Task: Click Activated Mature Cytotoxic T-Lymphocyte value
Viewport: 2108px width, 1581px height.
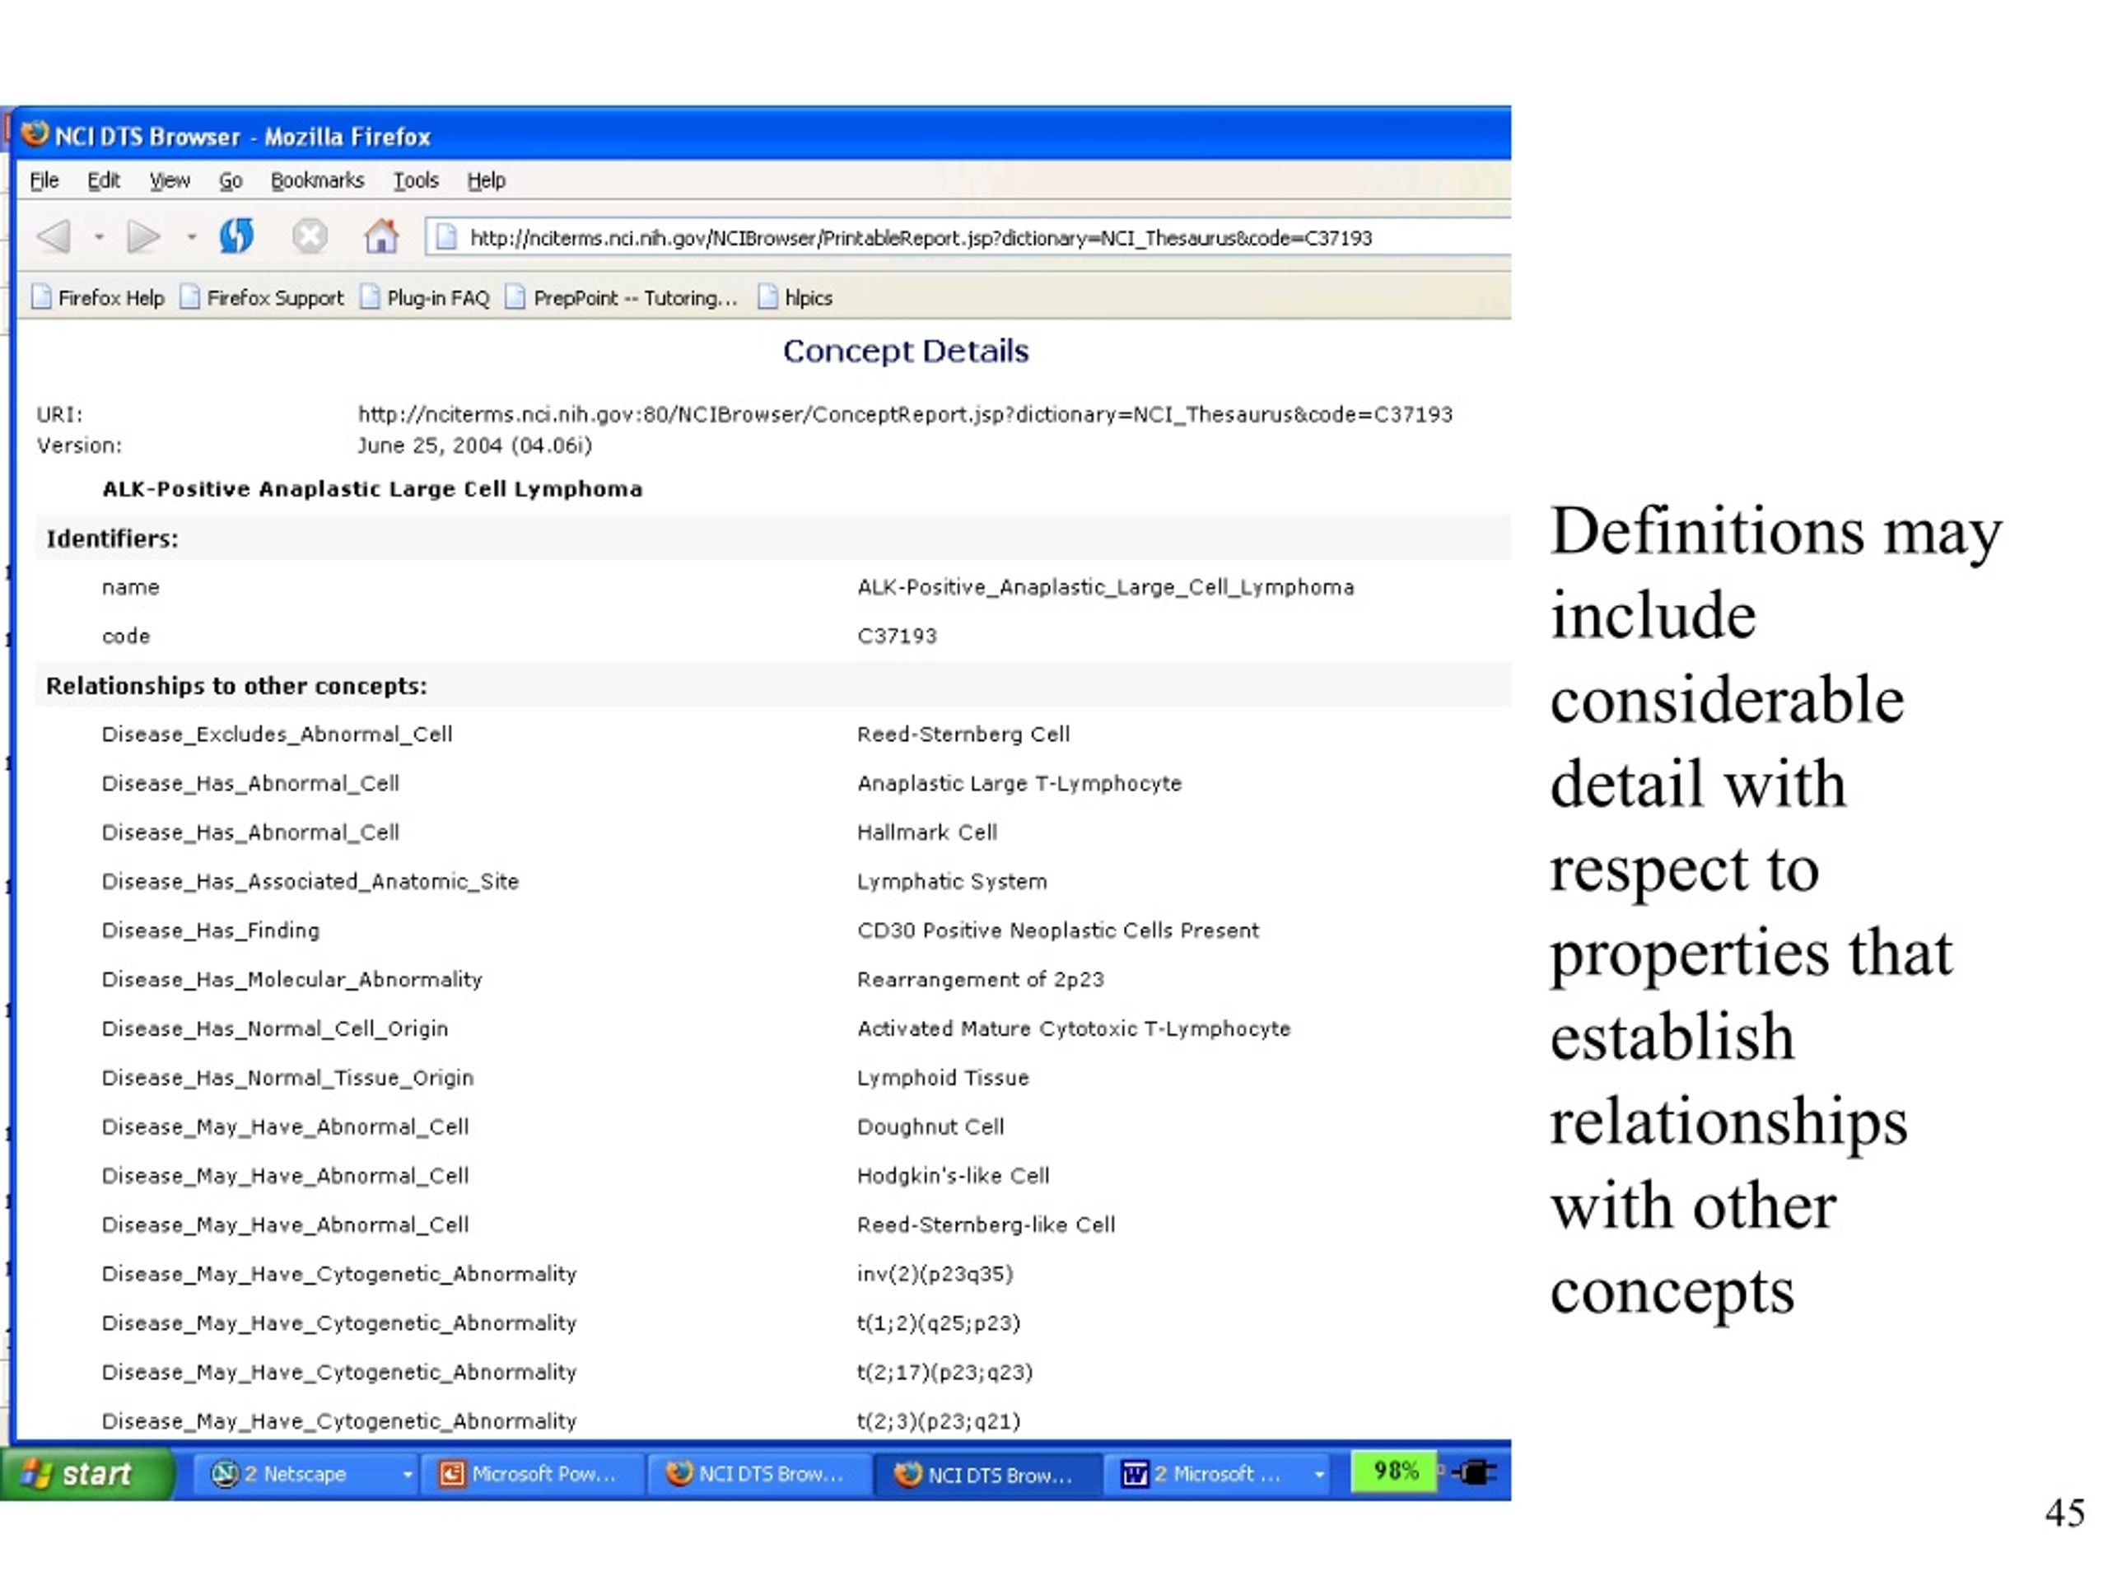Action: pyautogui.click(x=1074, y=1028)
